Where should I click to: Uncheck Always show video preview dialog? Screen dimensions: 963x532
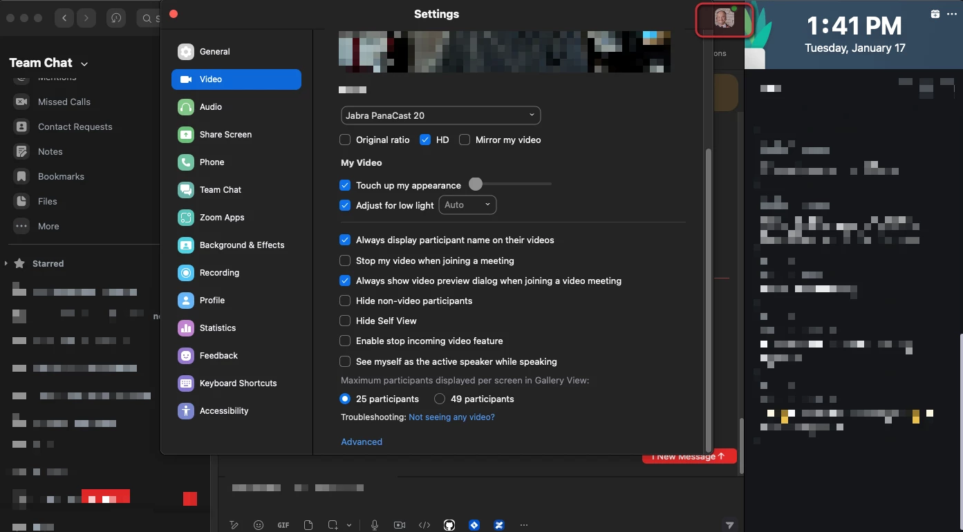pos(345,281)
